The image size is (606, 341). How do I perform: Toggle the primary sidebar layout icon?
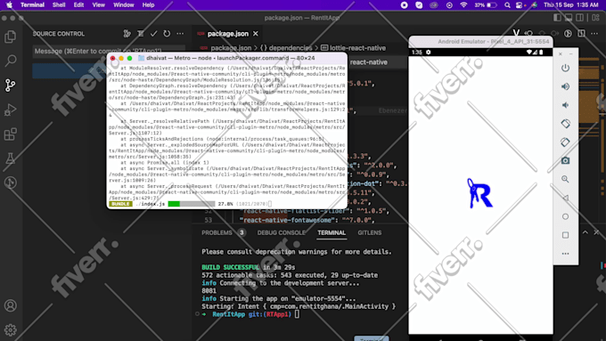click(x=557, y=18)
